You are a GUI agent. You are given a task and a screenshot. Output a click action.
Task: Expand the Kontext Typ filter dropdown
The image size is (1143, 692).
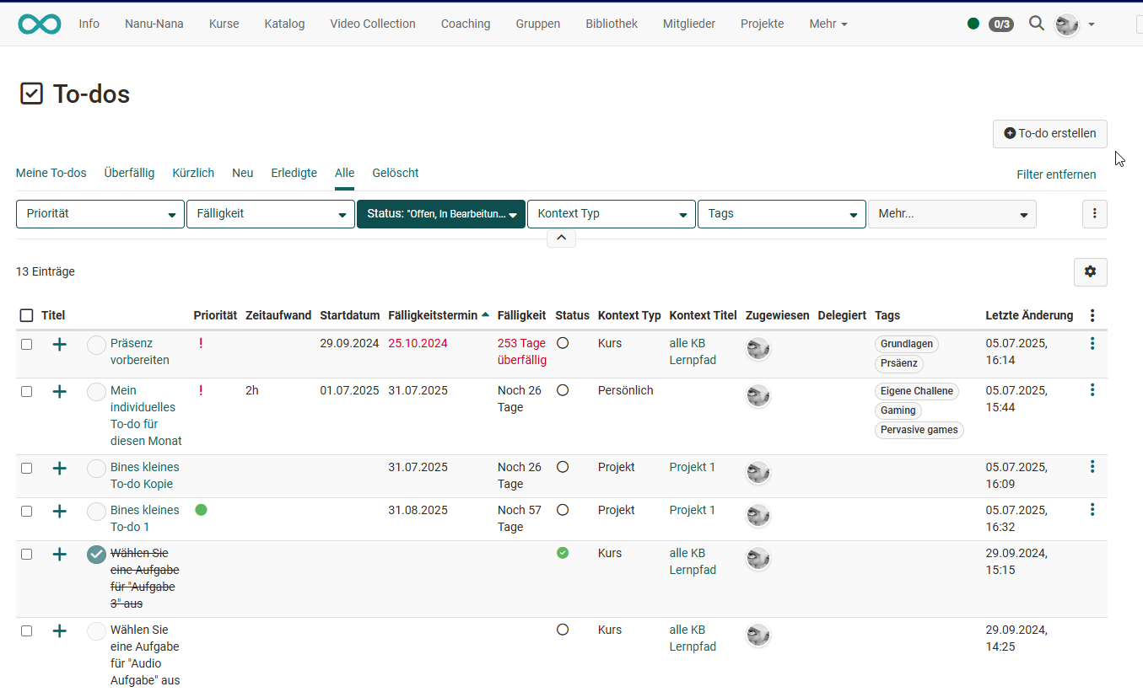pyautogui.click(x=611, y=214)
